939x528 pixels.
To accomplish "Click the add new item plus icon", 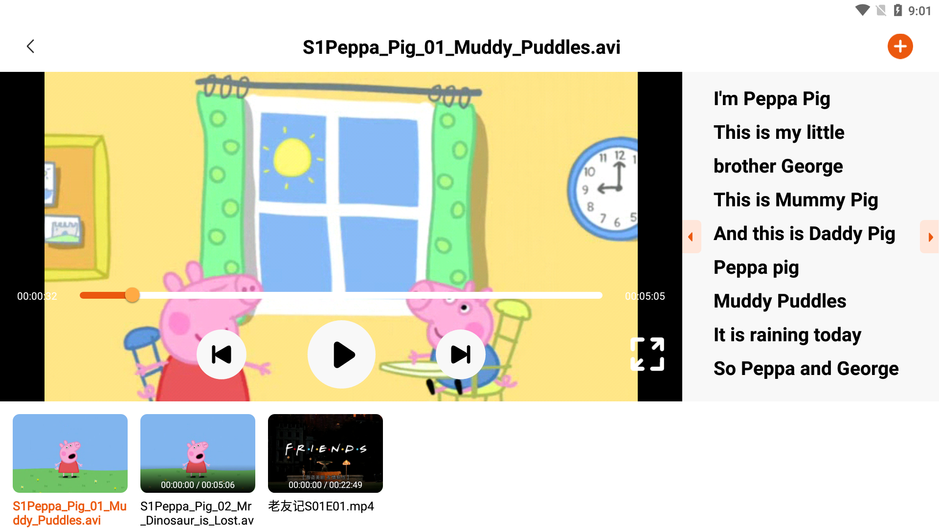I will click(899, 45).
